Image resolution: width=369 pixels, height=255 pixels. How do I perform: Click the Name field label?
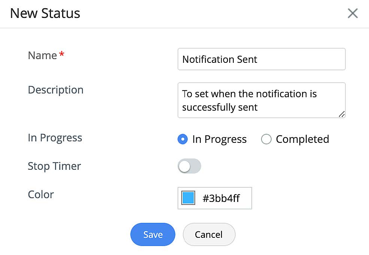[x=42, y=55]
